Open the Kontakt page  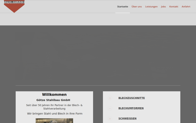click(x=174, y=7)
